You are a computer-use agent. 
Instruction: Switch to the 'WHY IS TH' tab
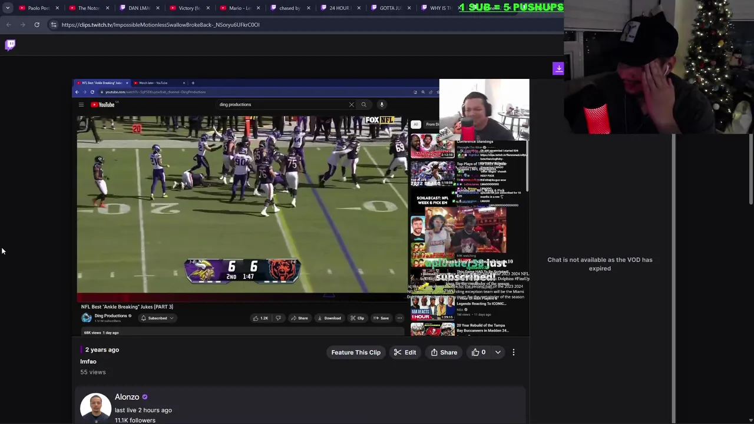pyautogui.click(x=439, y=8)
